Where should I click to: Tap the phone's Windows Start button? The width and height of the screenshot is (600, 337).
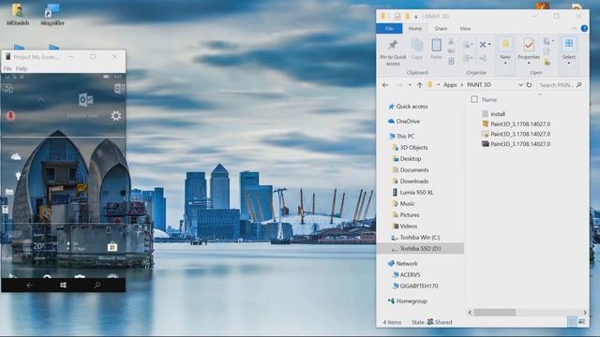pyautogui.click(x=63, y=285)
